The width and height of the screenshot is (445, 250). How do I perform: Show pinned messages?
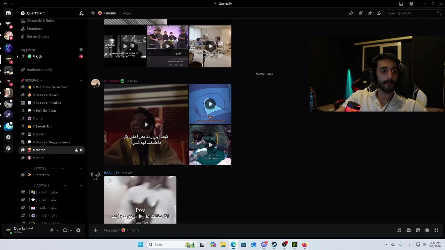(370, 13)
